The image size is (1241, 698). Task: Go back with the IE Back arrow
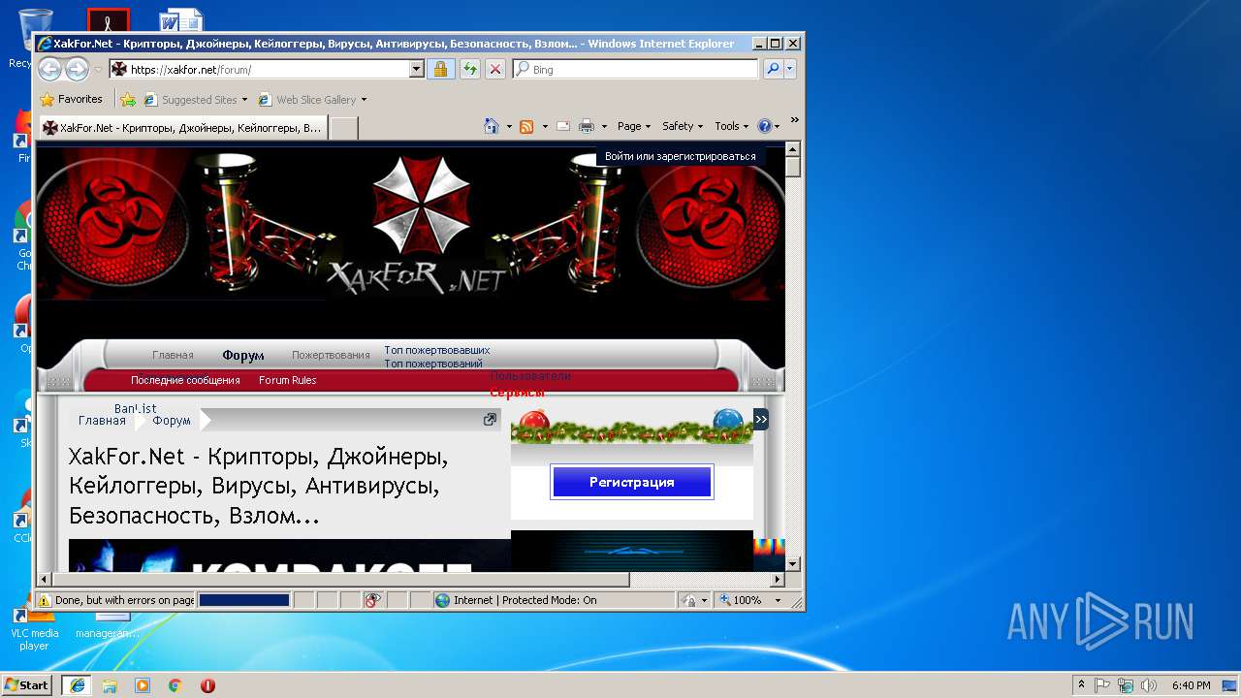click(49, 69)
